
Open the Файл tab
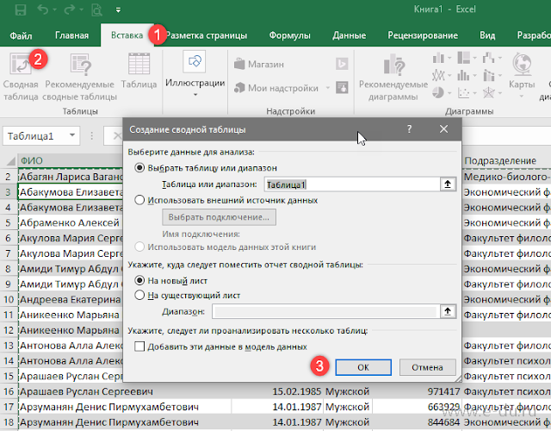point(21,35)
